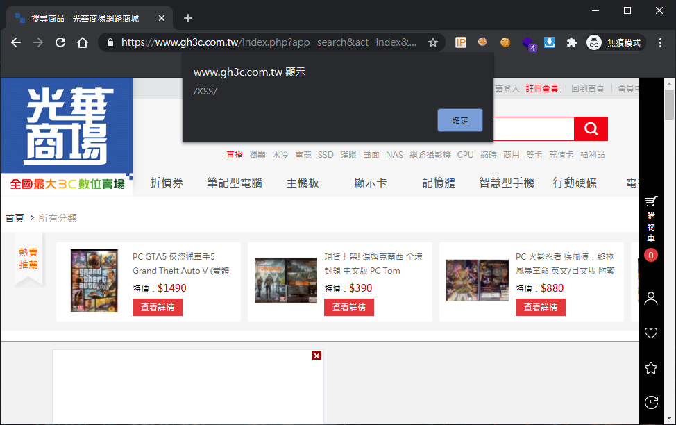Open the star collection sidebar icon
This screenshot has width=676, height=425.
point(651,367)
